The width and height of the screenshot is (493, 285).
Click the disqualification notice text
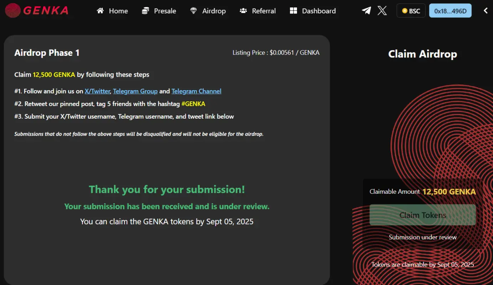coord(139,134)
